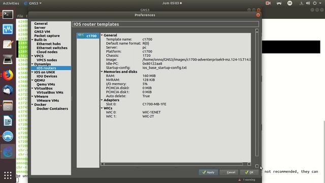Screen dimensions: 325x183
Task: Collapse the WICs details group
Action: tap(102, 108)
